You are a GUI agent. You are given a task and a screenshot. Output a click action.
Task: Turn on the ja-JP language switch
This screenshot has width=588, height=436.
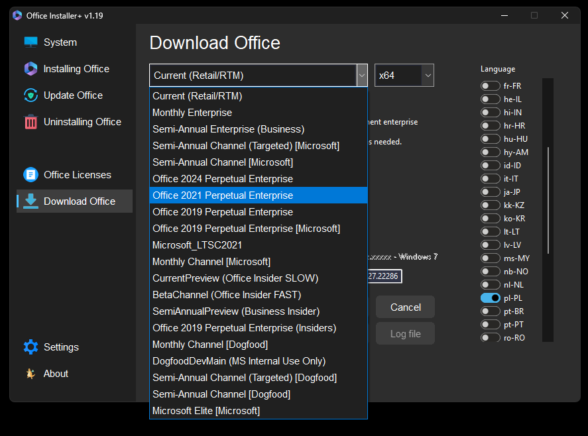(x=491, y=192)
